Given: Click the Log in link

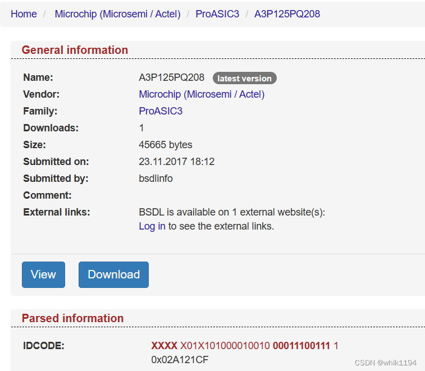Looking at the screenshot, I should (152, 226).
